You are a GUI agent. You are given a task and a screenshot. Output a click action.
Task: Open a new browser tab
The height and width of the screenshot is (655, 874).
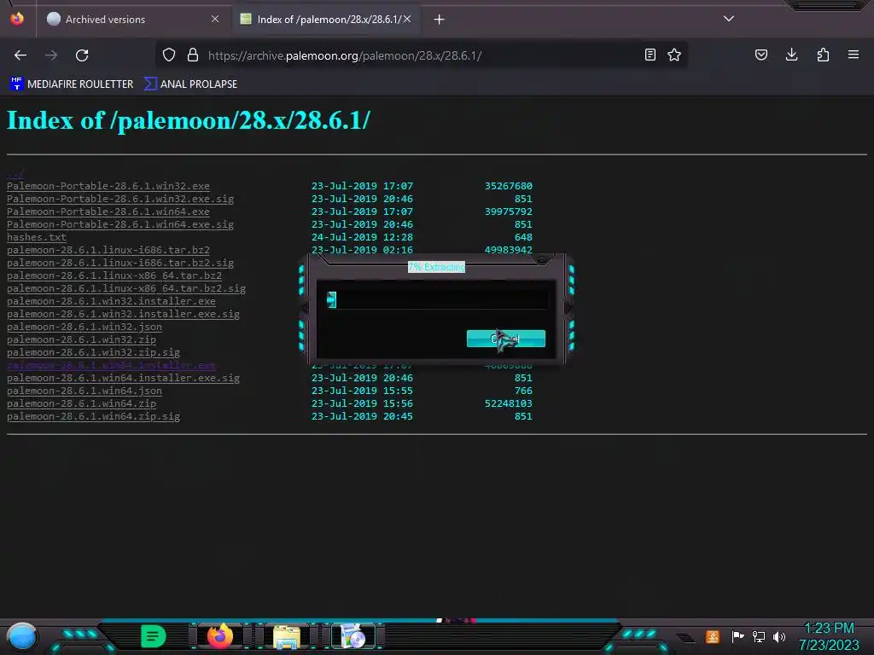440,20
